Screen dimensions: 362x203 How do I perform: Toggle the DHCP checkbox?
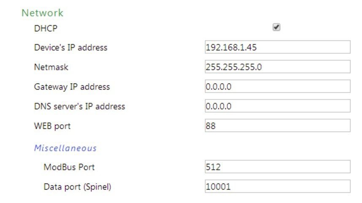coord(277,27)
